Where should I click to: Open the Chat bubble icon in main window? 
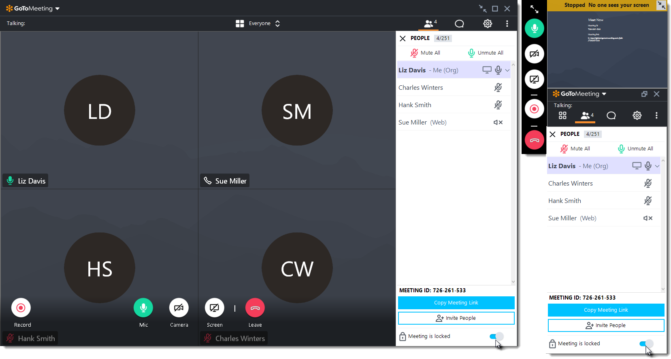[459, 24]
